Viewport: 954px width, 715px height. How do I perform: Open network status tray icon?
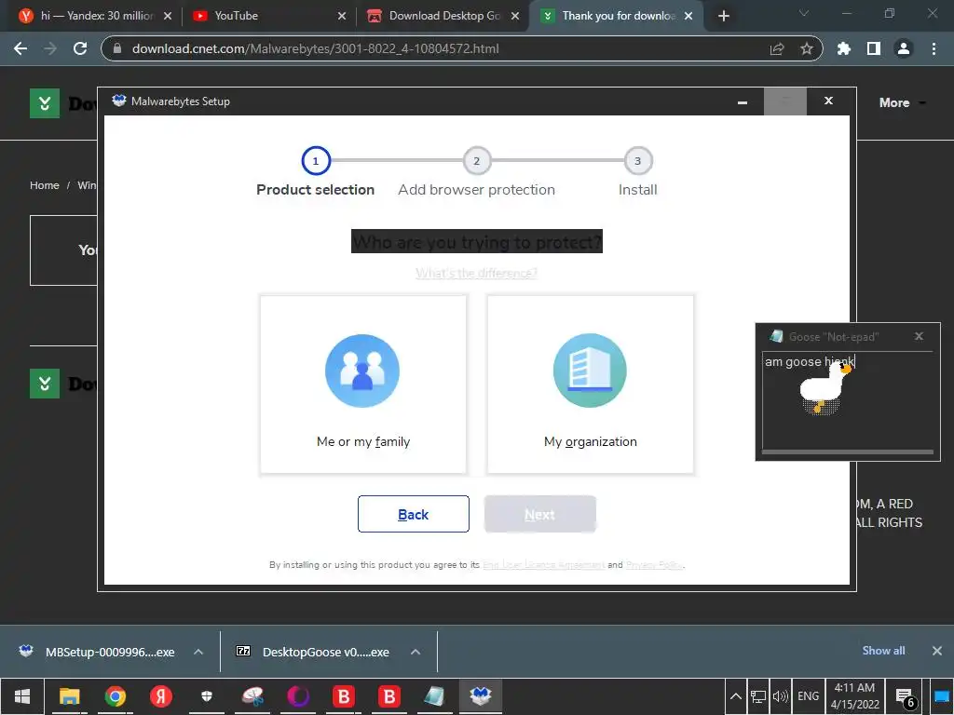[758, 696]
